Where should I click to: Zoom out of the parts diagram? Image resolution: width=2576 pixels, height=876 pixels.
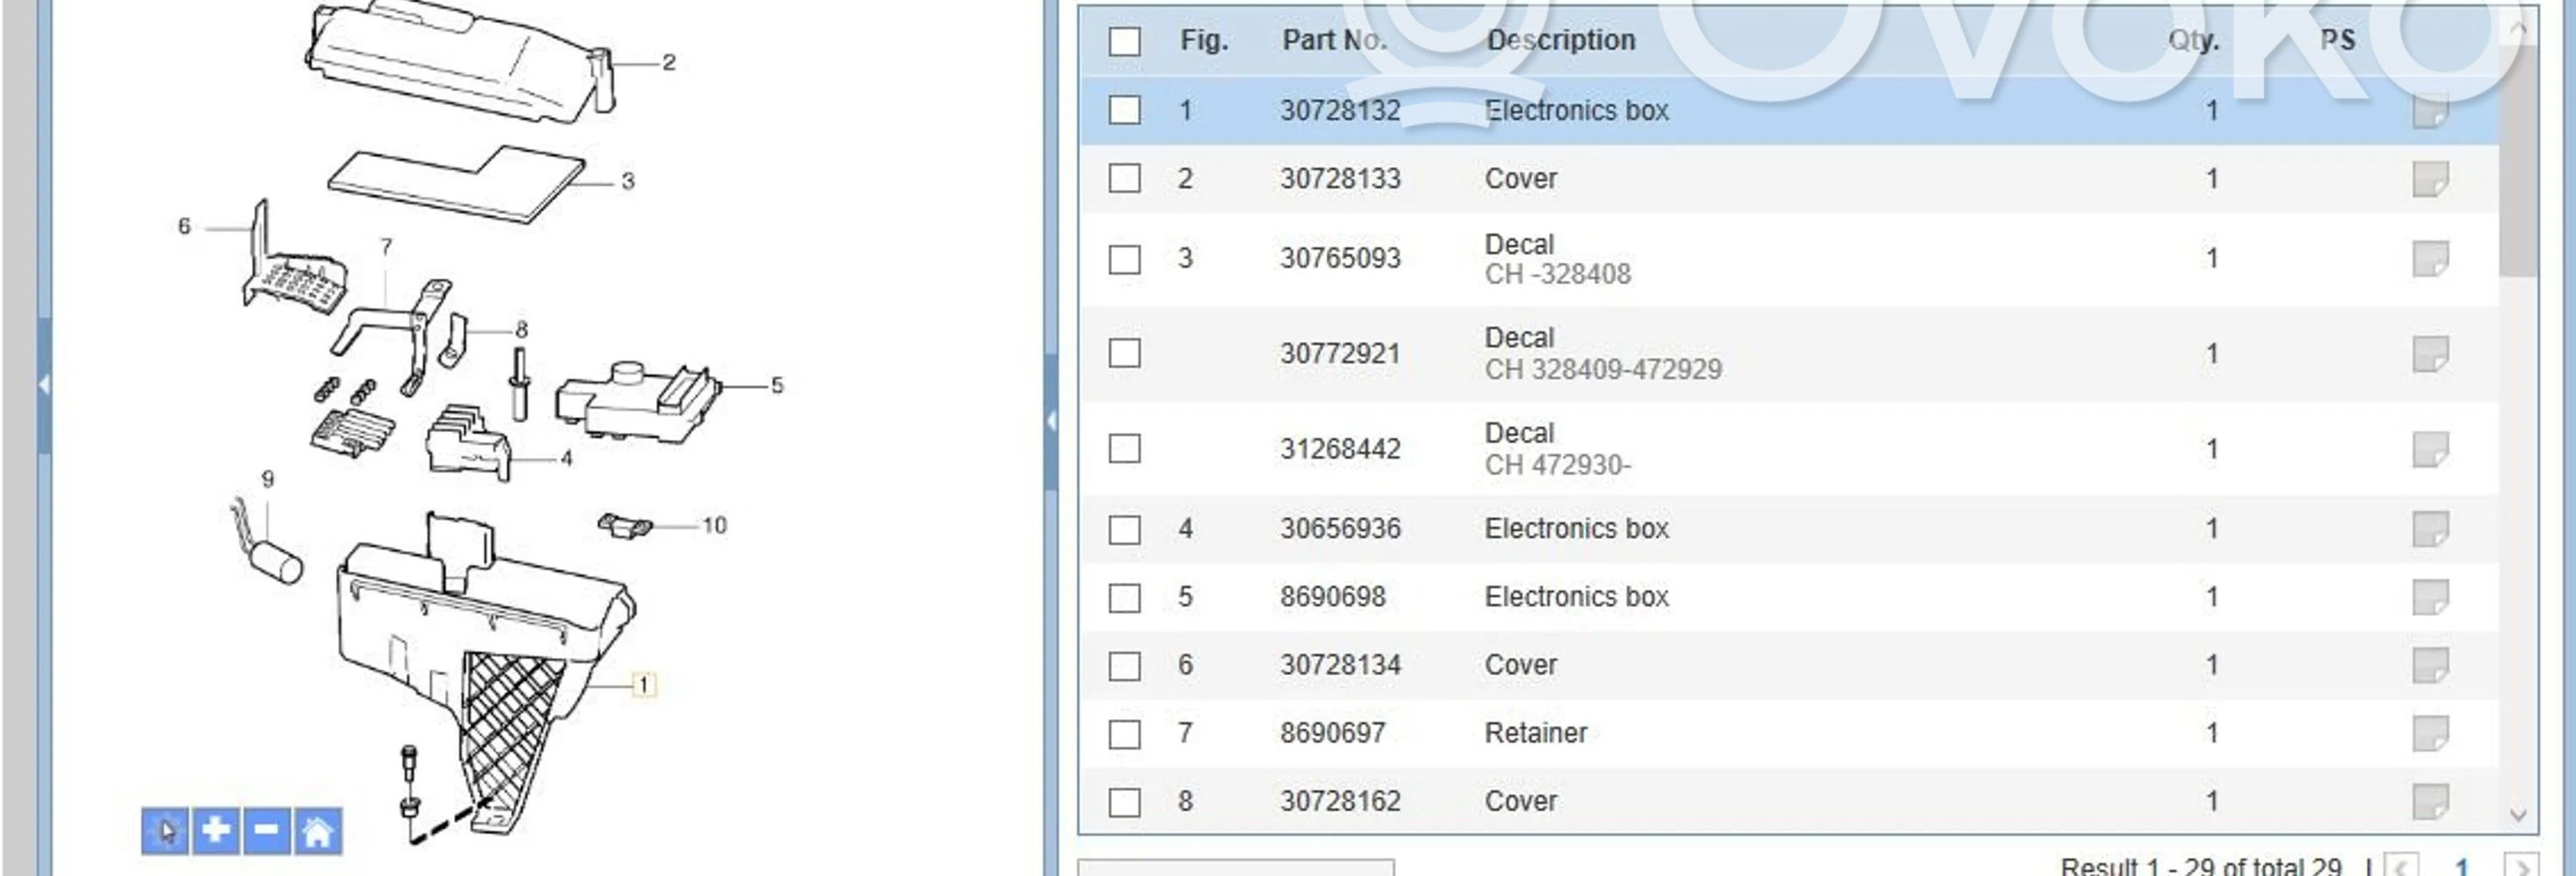tap(266, 831)
